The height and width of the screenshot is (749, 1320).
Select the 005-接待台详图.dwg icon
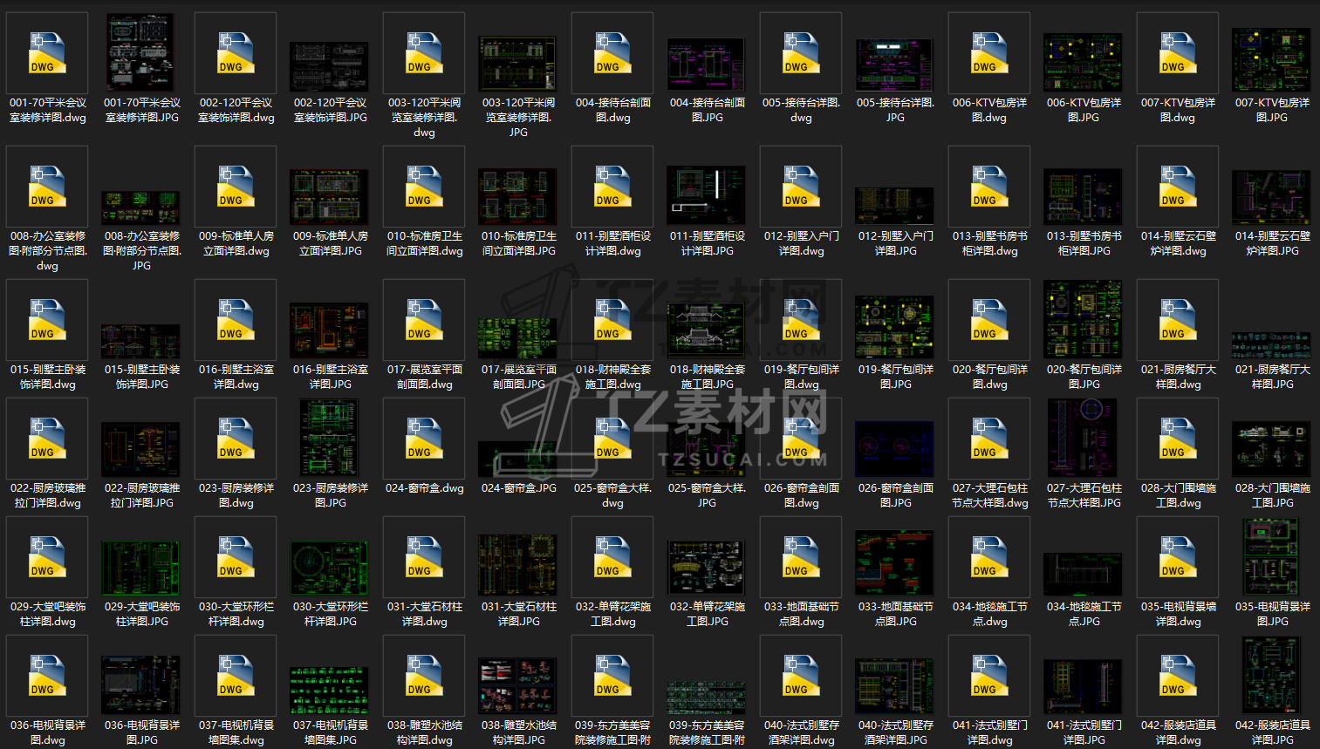801,53
